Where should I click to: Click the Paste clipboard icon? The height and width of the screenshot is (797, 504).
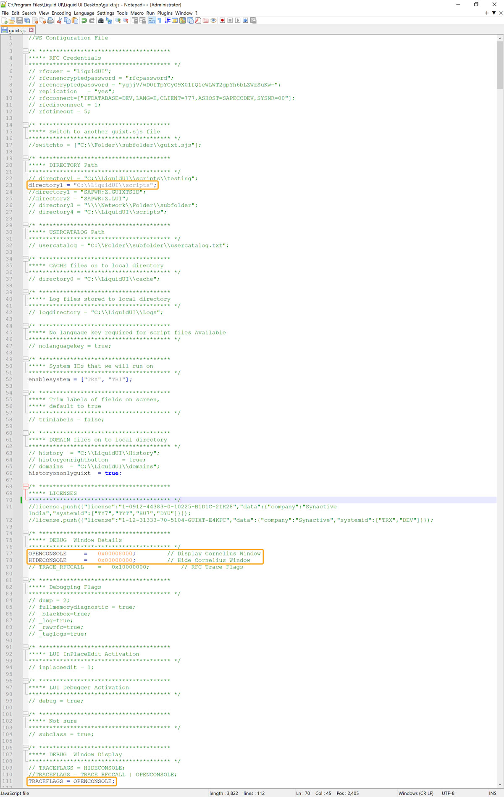(75, 21)
